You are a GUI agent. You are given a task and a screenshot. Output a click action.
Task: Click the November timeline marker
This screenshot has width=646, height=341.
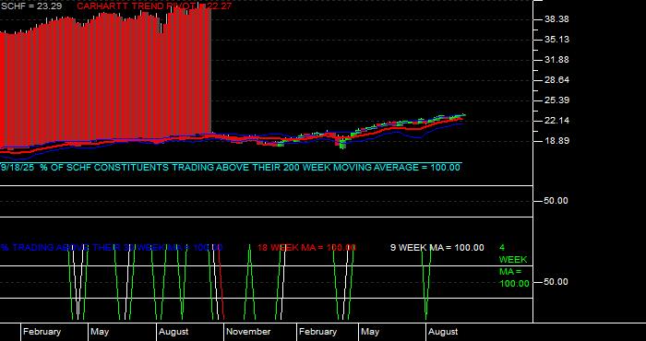(x=248, y=332)
